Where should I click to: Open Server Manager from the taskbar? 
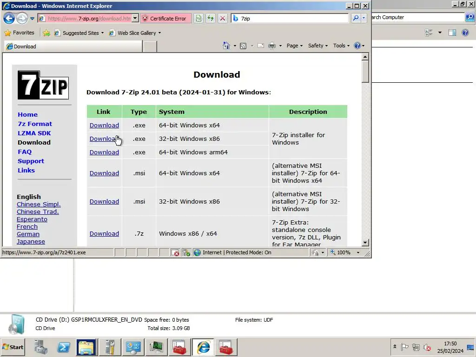point(40,347)
